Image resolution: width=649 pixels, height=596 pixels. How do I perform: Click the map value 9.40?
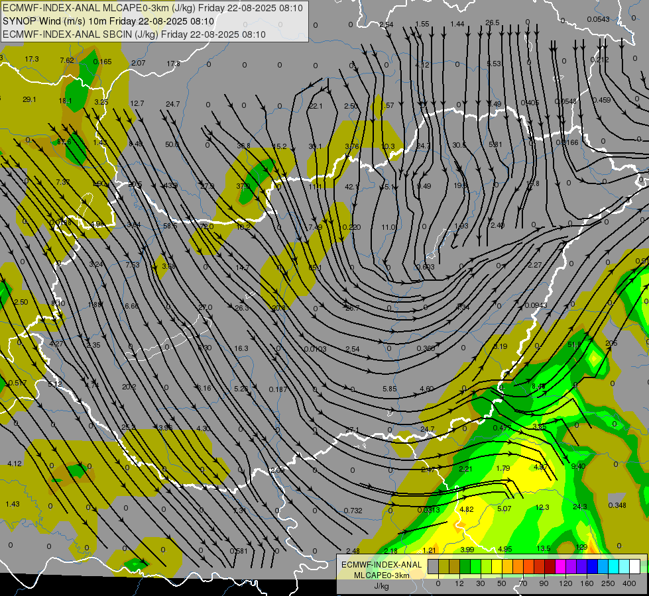click(578, 466)
